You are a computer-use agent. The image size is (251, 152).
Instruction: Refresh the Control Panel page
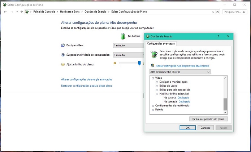tap(217, 12)
